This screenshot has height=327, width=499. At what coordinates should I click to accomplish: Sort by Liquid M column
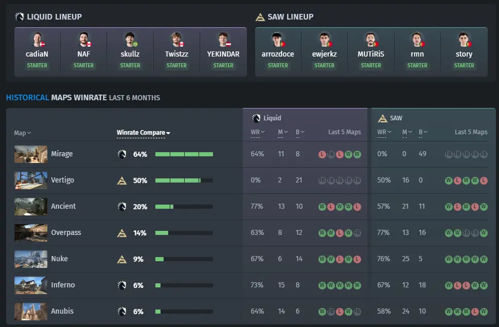(282, 132)
